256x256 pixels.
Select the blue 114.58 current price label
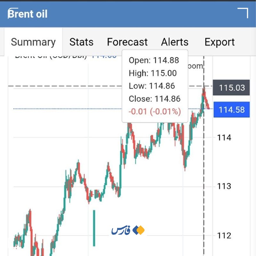pos(231,109)
